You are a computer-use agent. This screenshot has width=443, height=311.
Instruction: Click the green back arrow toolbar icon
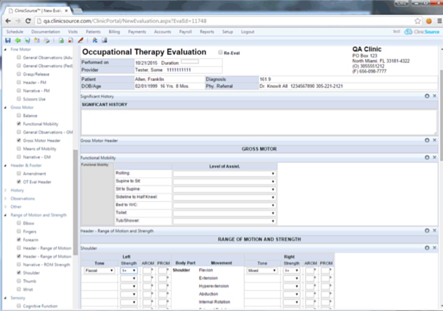pos(18,40)
